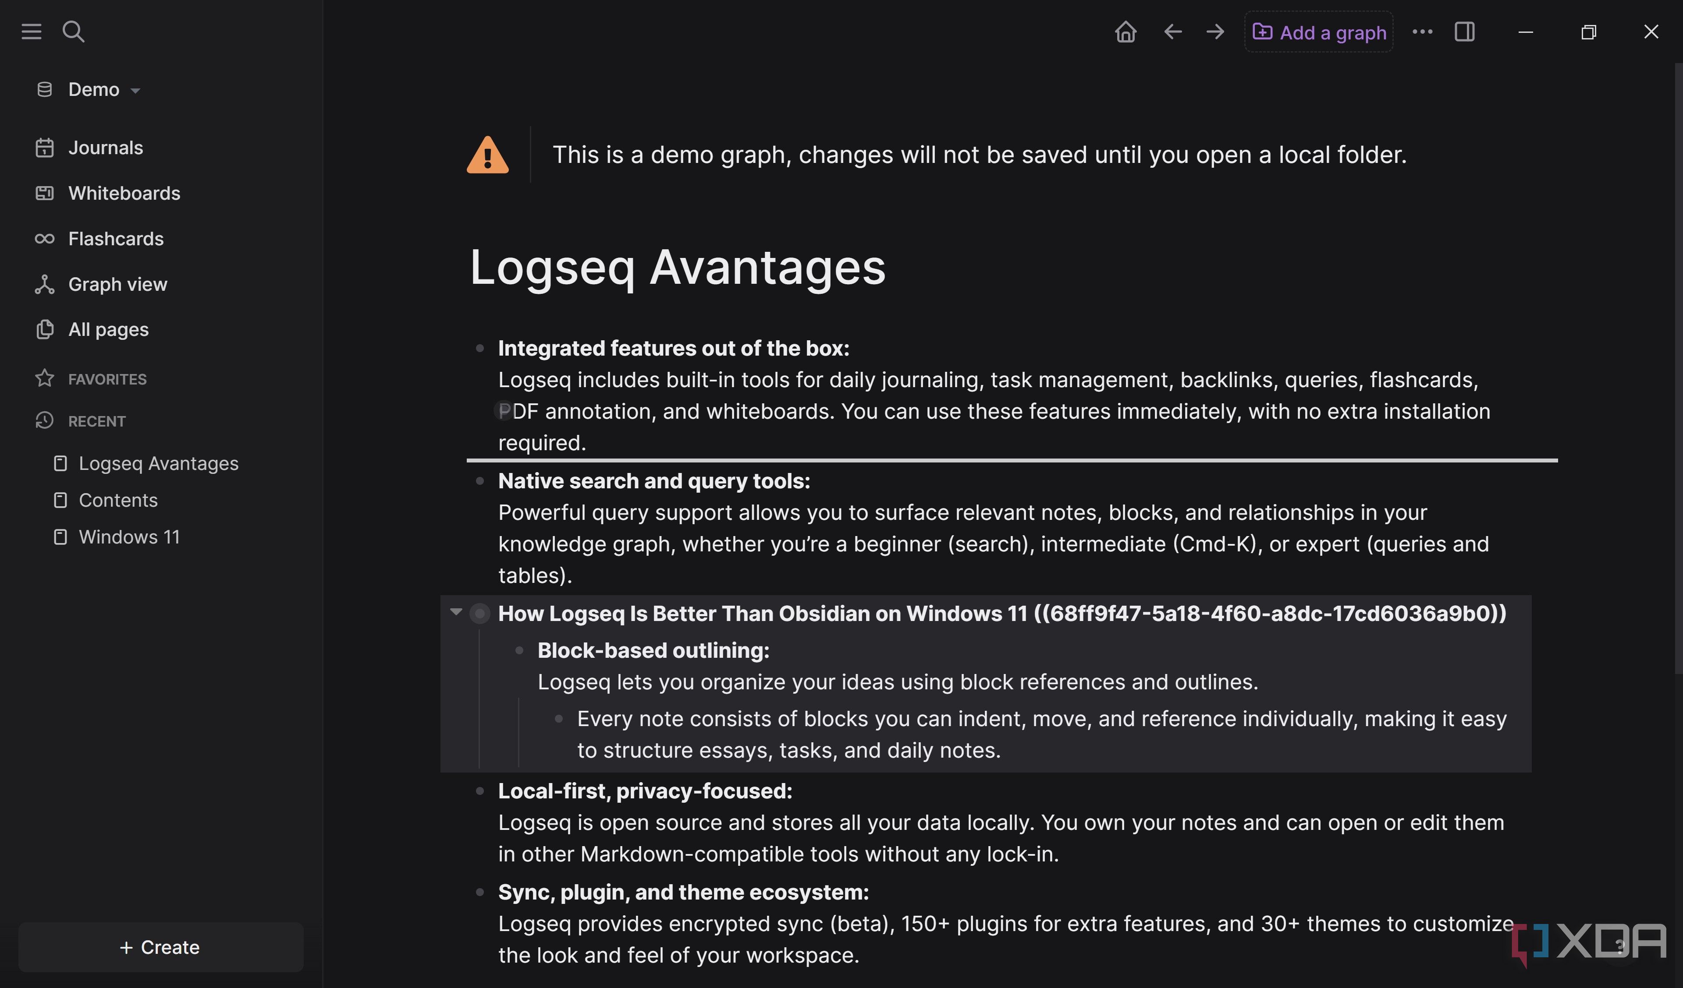Open the All pages icon
Screen dimensions: 1683x988
(x=45, y=329)
